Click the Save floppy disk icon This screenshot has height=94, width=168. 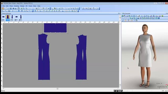click(11, 8)
